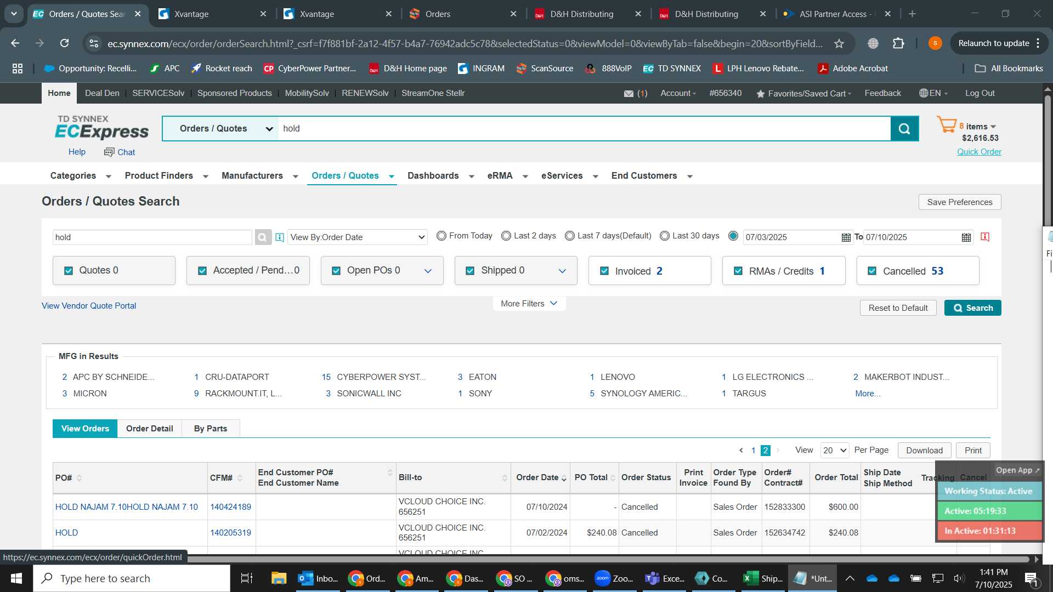Viewport: 1053px width, 592px height.
Task: Open the mail messages envelope icon
Action: 629,94
